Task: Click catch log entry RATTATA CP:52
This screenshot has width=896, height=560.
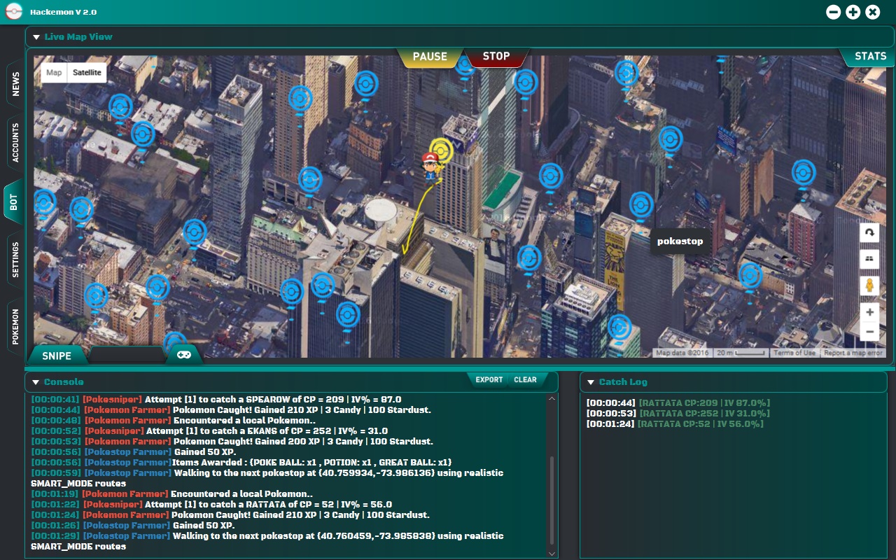Action: (x=675, y=424)
